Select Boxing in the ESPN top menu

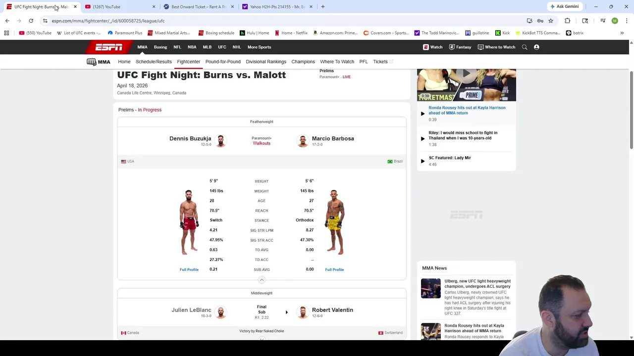160,47
